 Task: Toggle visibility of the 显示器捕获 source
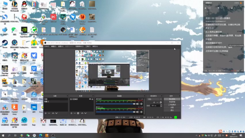90,99
